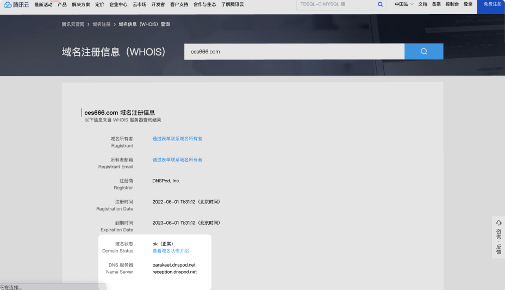Open the 开发者 menu
The image size is (505, 290).
coord(158,4)
